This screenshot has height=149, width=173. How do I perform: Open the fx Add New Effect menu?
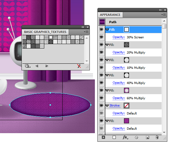click(125, 137)
